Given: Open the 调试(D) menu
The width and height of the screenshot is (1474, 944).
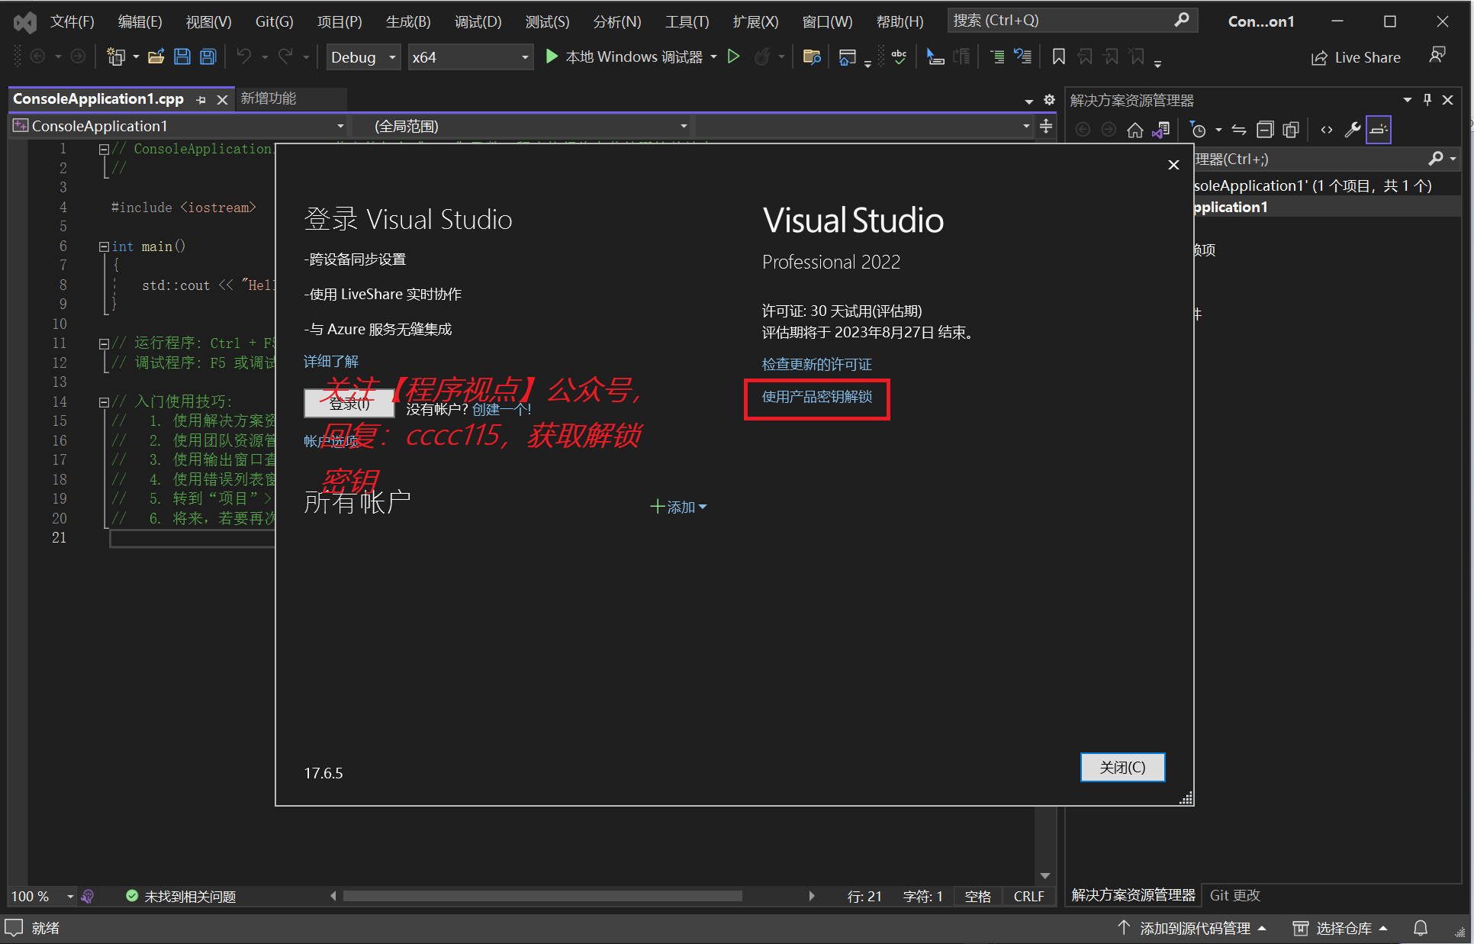Looking at the screenshot, I should [478, 21].
